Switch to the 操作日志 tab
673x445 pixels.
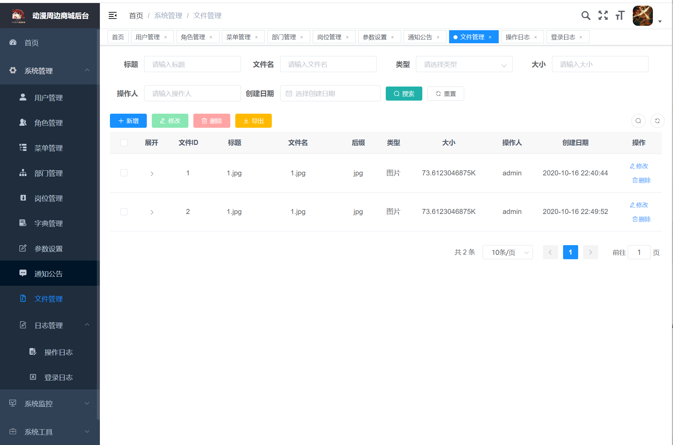[517, 37]
